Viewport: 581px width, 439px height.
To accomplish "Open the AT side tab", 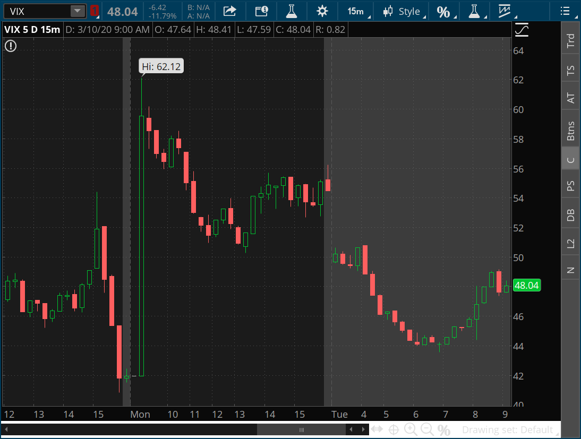I will pyautogui.click(x=570, y=98).
